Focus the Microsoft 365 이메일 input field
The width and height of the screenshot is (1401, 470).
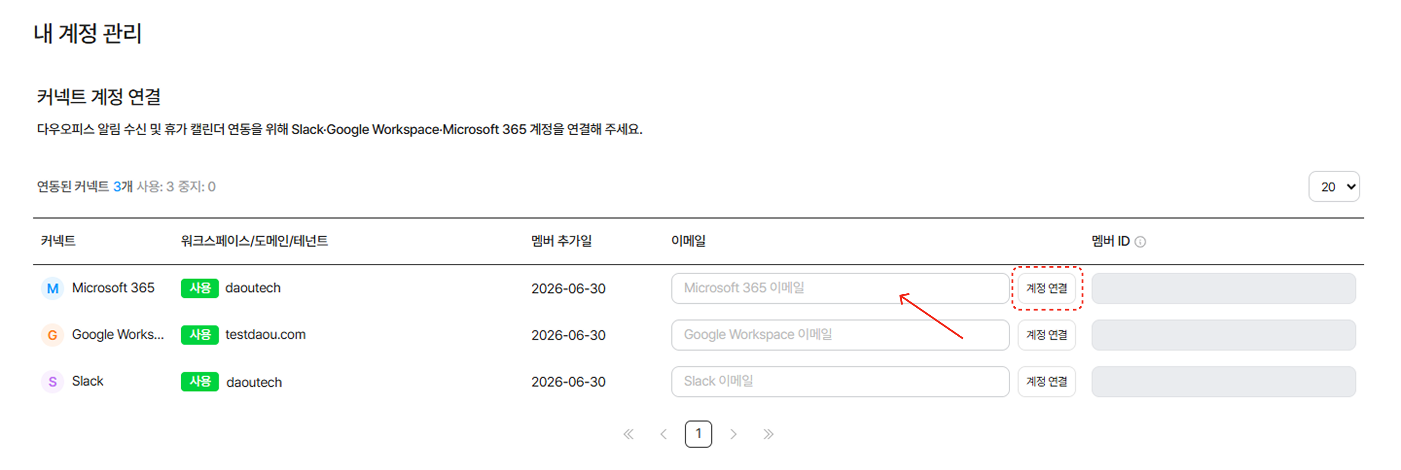[x=840, y=288]
